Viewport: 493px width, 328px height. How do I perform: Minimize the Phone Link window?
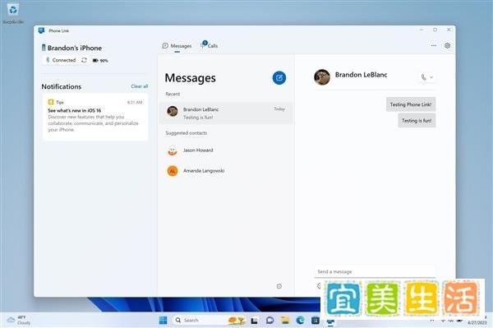tap(421, 30)
